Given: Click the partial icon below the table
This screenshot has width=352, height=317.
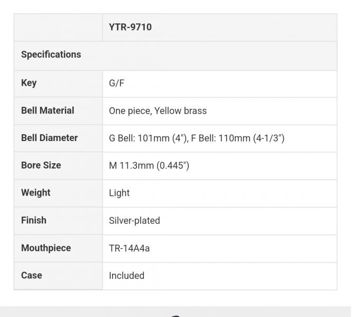Looking at the screenshot, I should click(176, 315).
